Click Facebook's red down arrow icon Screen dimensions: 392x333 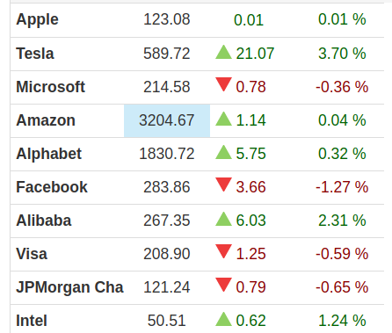[223, 185]
